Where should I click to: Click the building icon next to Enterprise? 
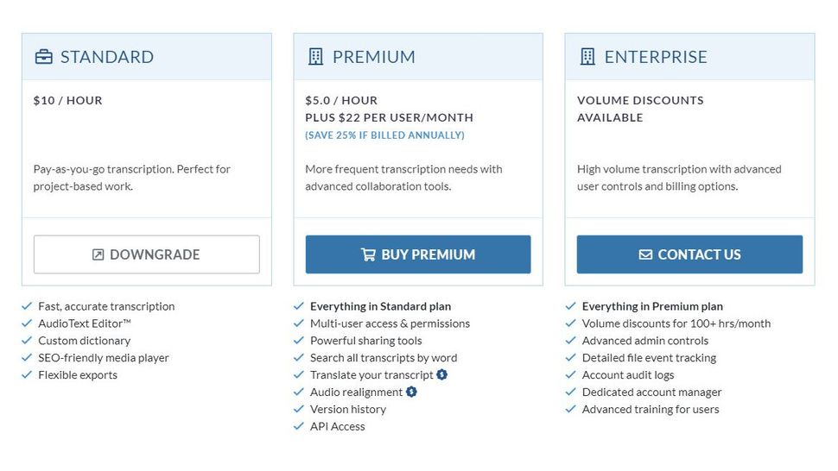(587, 57)
